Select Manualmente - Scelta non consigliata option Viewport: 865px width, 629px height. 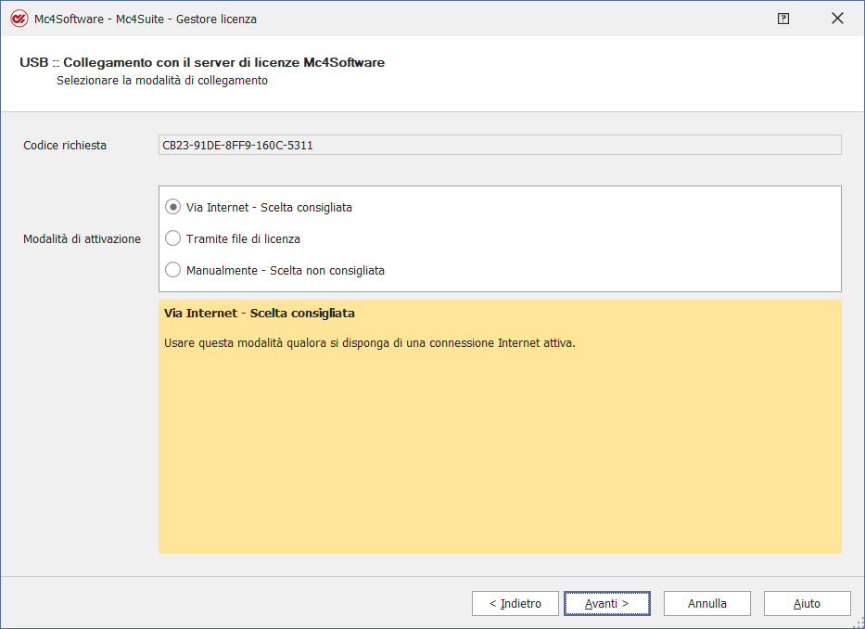[172, 271]
